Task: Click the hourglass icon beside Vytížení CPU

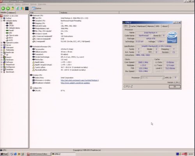Action: point(31,88)
